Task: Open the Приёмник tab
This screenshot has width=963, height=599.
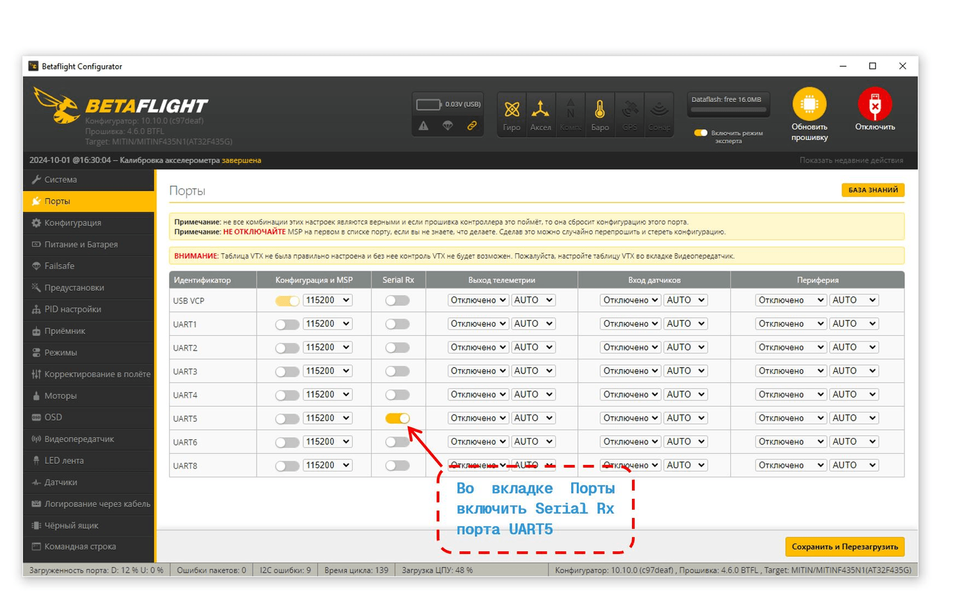Action: click(x=88, y=331)
